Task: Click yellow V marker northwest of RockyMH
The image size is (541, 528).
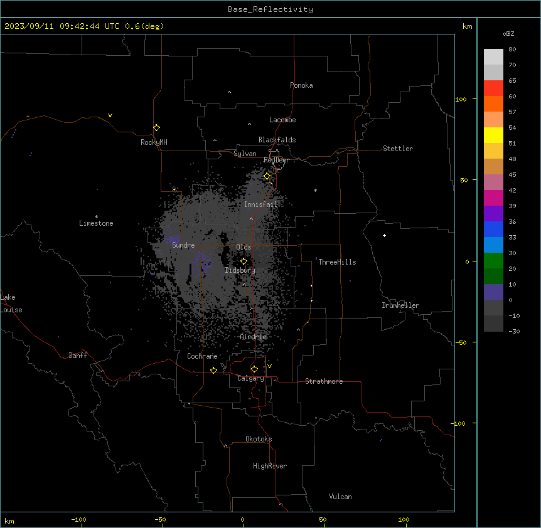Action: tap(110, 115)
